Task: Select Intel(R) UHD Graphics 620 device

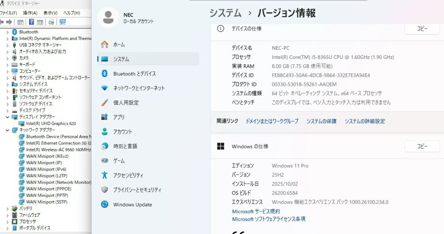Action: [x=51, y=124]
